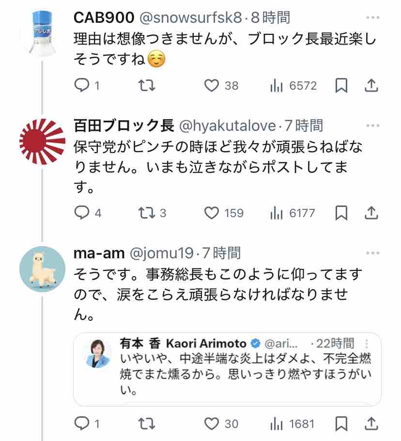Share CAB900's post
The width and height of the screenshot is (401, 441).
tap(371, 86)
